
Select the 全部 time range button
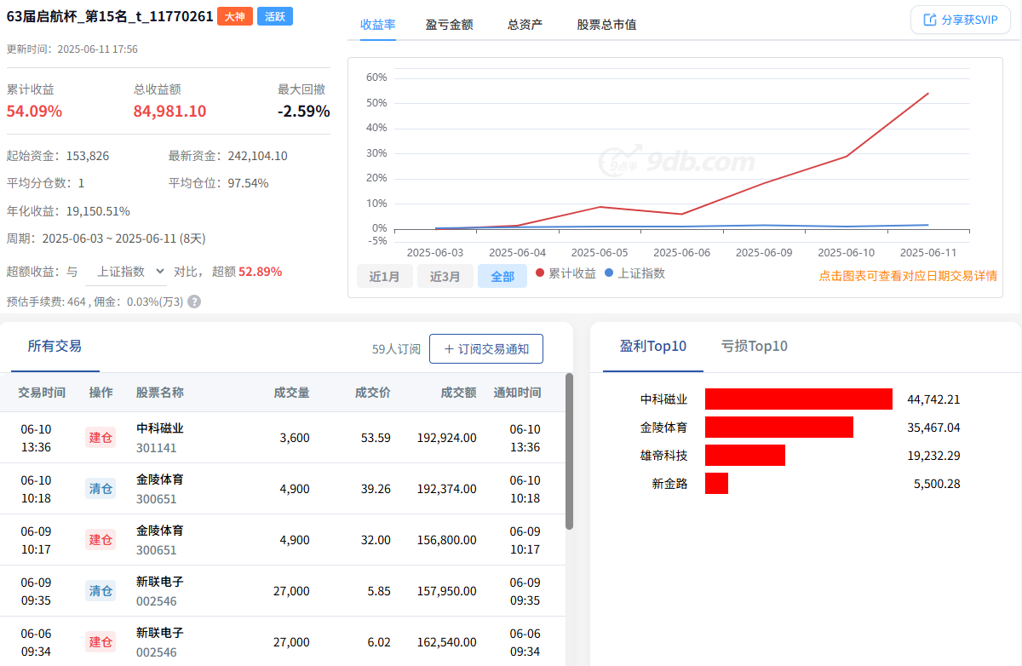pos(502,276)
